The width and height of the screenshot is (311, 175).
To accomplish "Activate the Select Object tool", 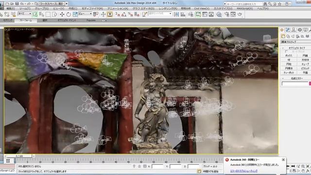I will click(35, 14).
